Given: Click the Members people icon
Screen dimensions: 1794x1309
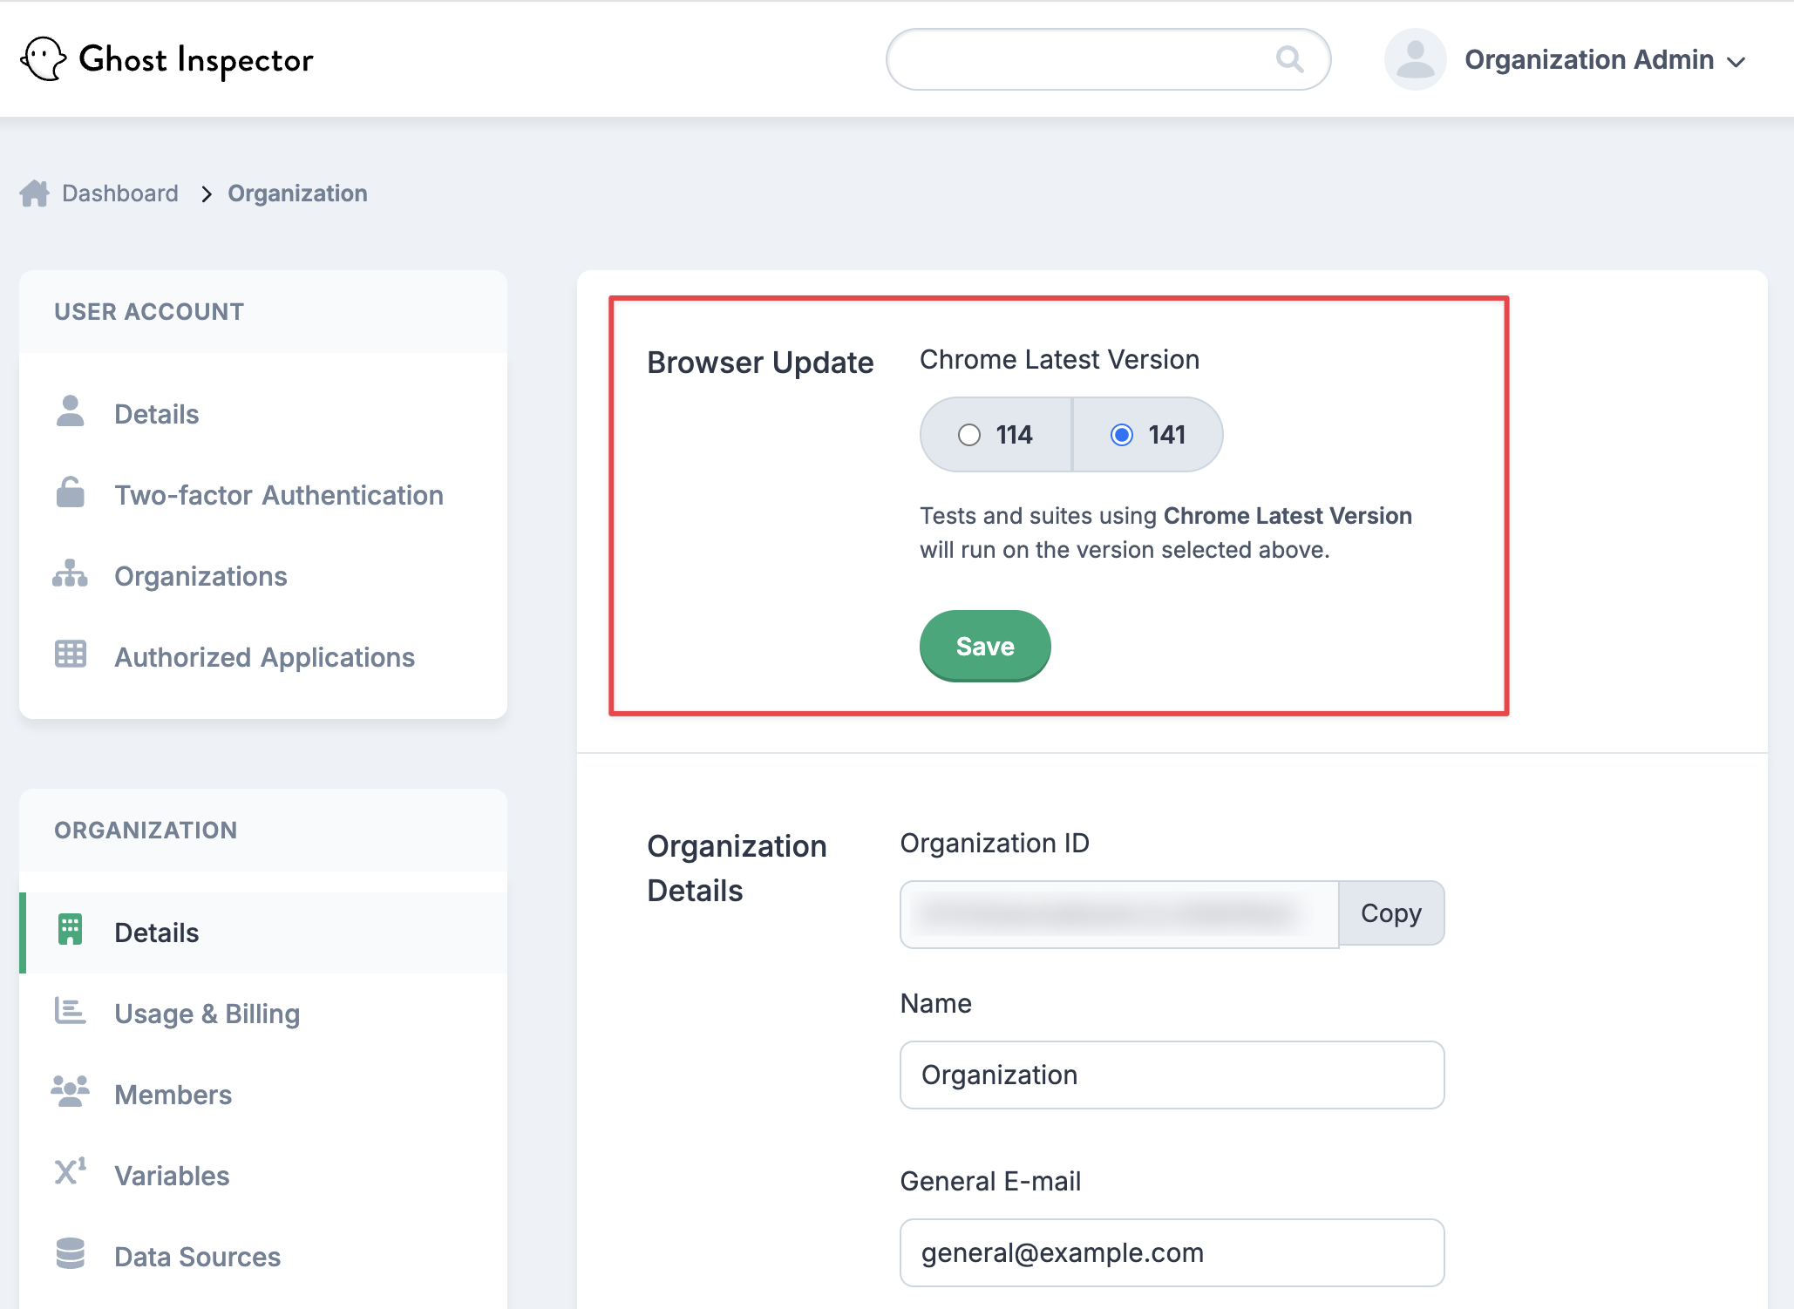Looking at the screenshot, I should click(70, 1092).
